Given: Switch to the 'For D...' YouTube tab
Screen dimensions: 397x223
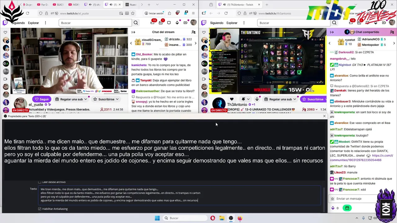Looking at the screenshot, I should (43, 5).
